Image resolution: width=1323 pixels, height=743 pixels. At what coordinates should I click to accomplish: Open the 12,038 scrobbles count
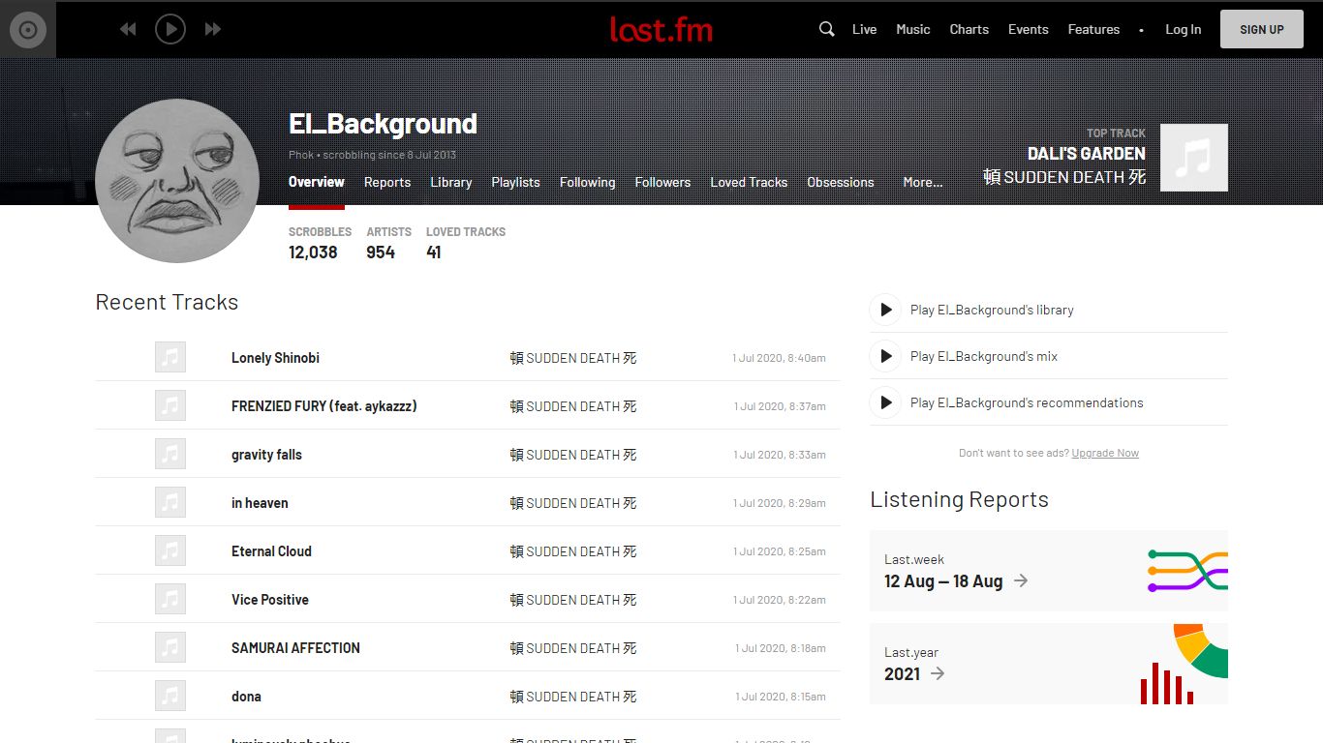(313, 253)
